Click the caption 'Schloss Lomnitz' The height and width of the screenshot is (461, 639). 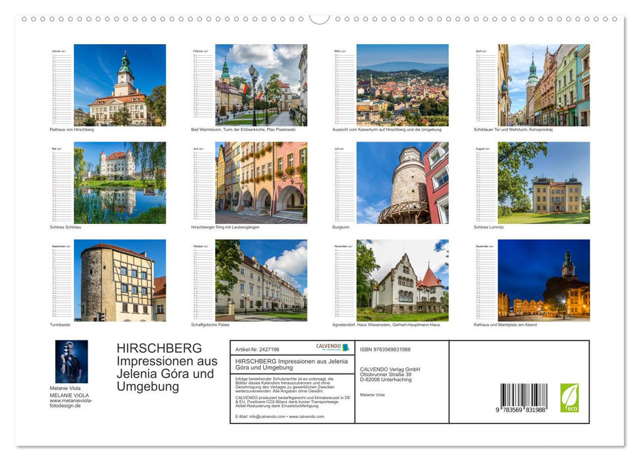(x=488, y=227)
